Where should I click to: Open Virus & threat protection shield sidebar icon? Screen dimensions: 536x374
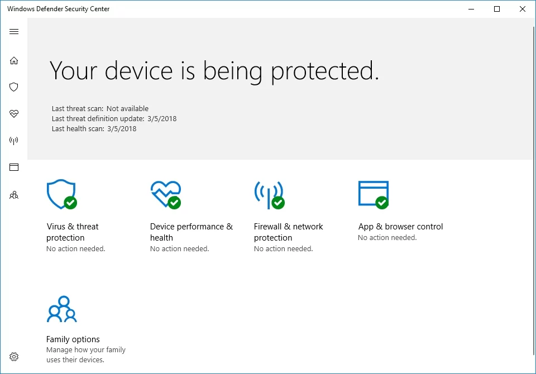14,87
